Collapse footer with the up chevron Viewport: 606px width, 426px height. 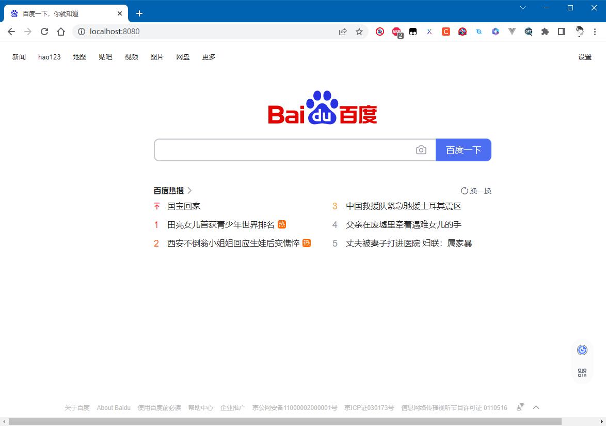(536, 407)
